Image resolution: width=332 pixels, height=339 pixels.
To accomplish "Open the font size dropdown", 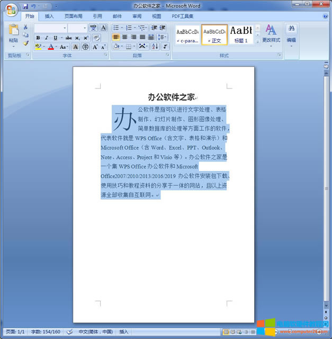I will pos(84,28).
